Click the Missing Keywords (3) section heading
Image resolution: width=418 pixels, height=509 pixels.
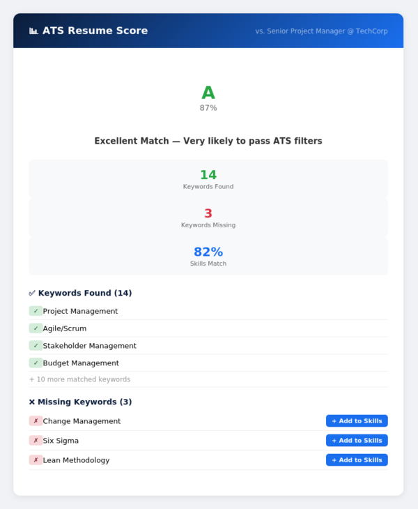point(80,402)
